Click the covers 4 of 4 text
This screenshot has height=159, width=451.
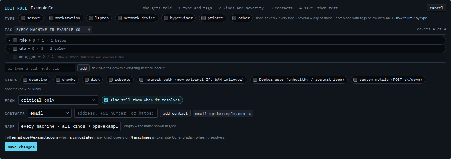pyautogui.click(x=431, y=29)
